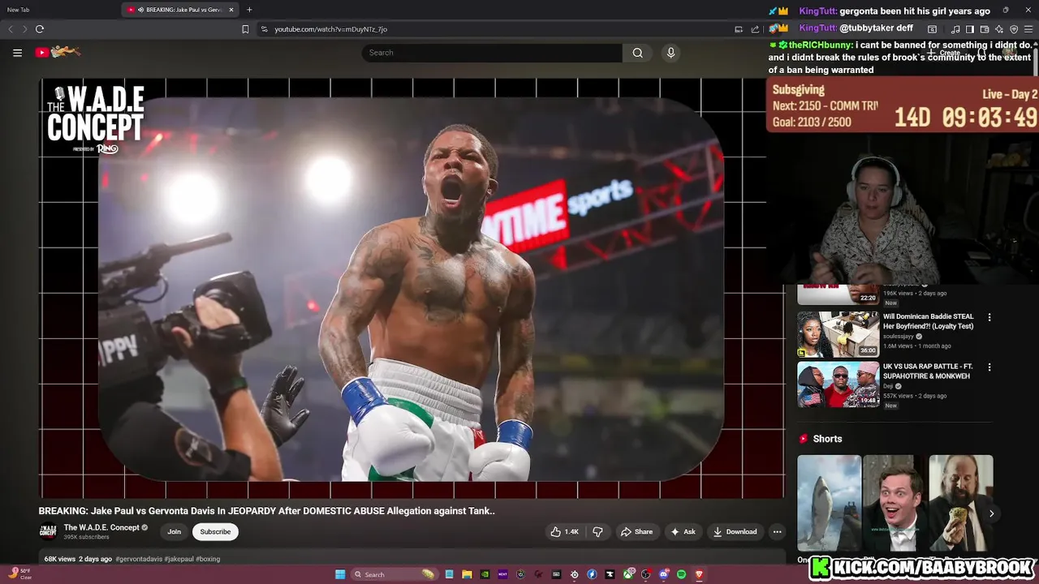
Task: Open the 22:20 video thumbnail
Action: coord(838,294)
